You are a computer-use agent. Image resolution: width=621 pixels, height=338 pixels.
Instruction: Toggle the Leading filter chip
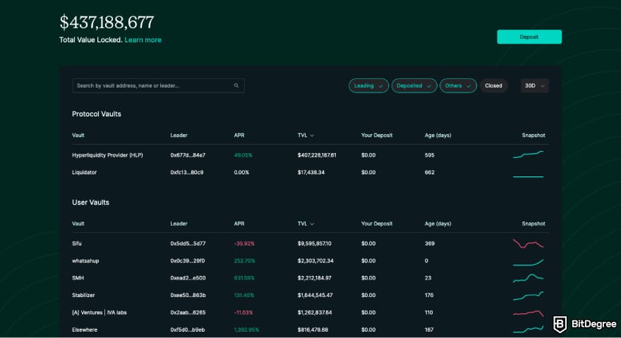[368, 85]
